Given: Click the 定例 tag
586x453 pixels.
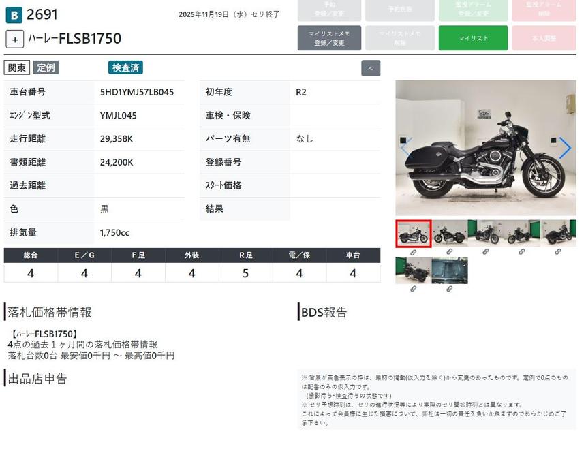Looking at the screenshot, I should pyautogui.click(x=46, y=67).
